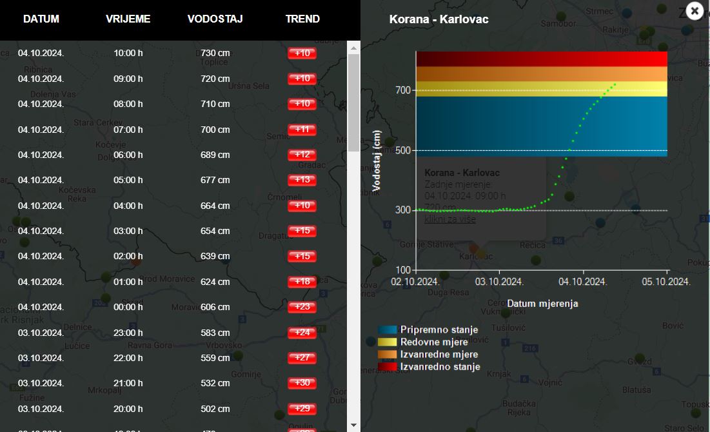This screenshot has width=710, height=432.
Task: Click the scrollbar up arrow in table
Action: [353, 48]
